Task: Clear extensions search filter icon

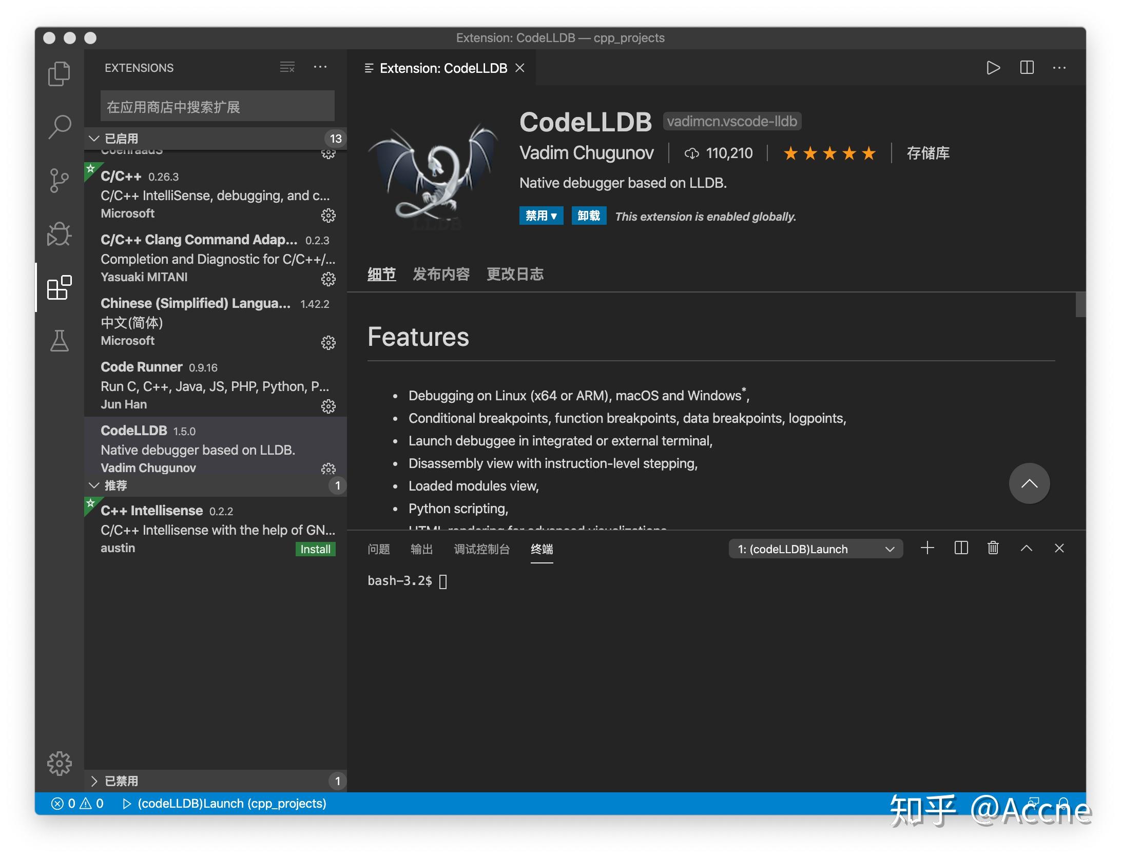Action: pyautogui.click(x=286, y=67)
